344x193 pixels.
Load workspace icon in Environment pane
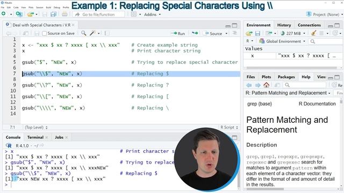[249, 33]
